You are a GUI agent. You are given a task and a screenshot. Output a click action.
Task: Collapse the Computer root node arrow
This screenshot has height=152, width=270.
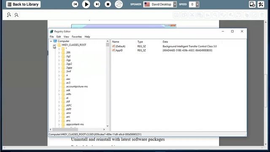tap(51, 41)
